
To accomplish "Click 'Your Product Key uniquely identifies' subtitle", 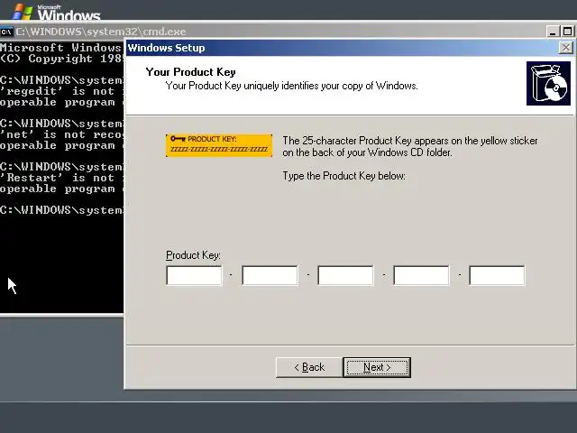I will pyautogui.click(x=292, y=86).
